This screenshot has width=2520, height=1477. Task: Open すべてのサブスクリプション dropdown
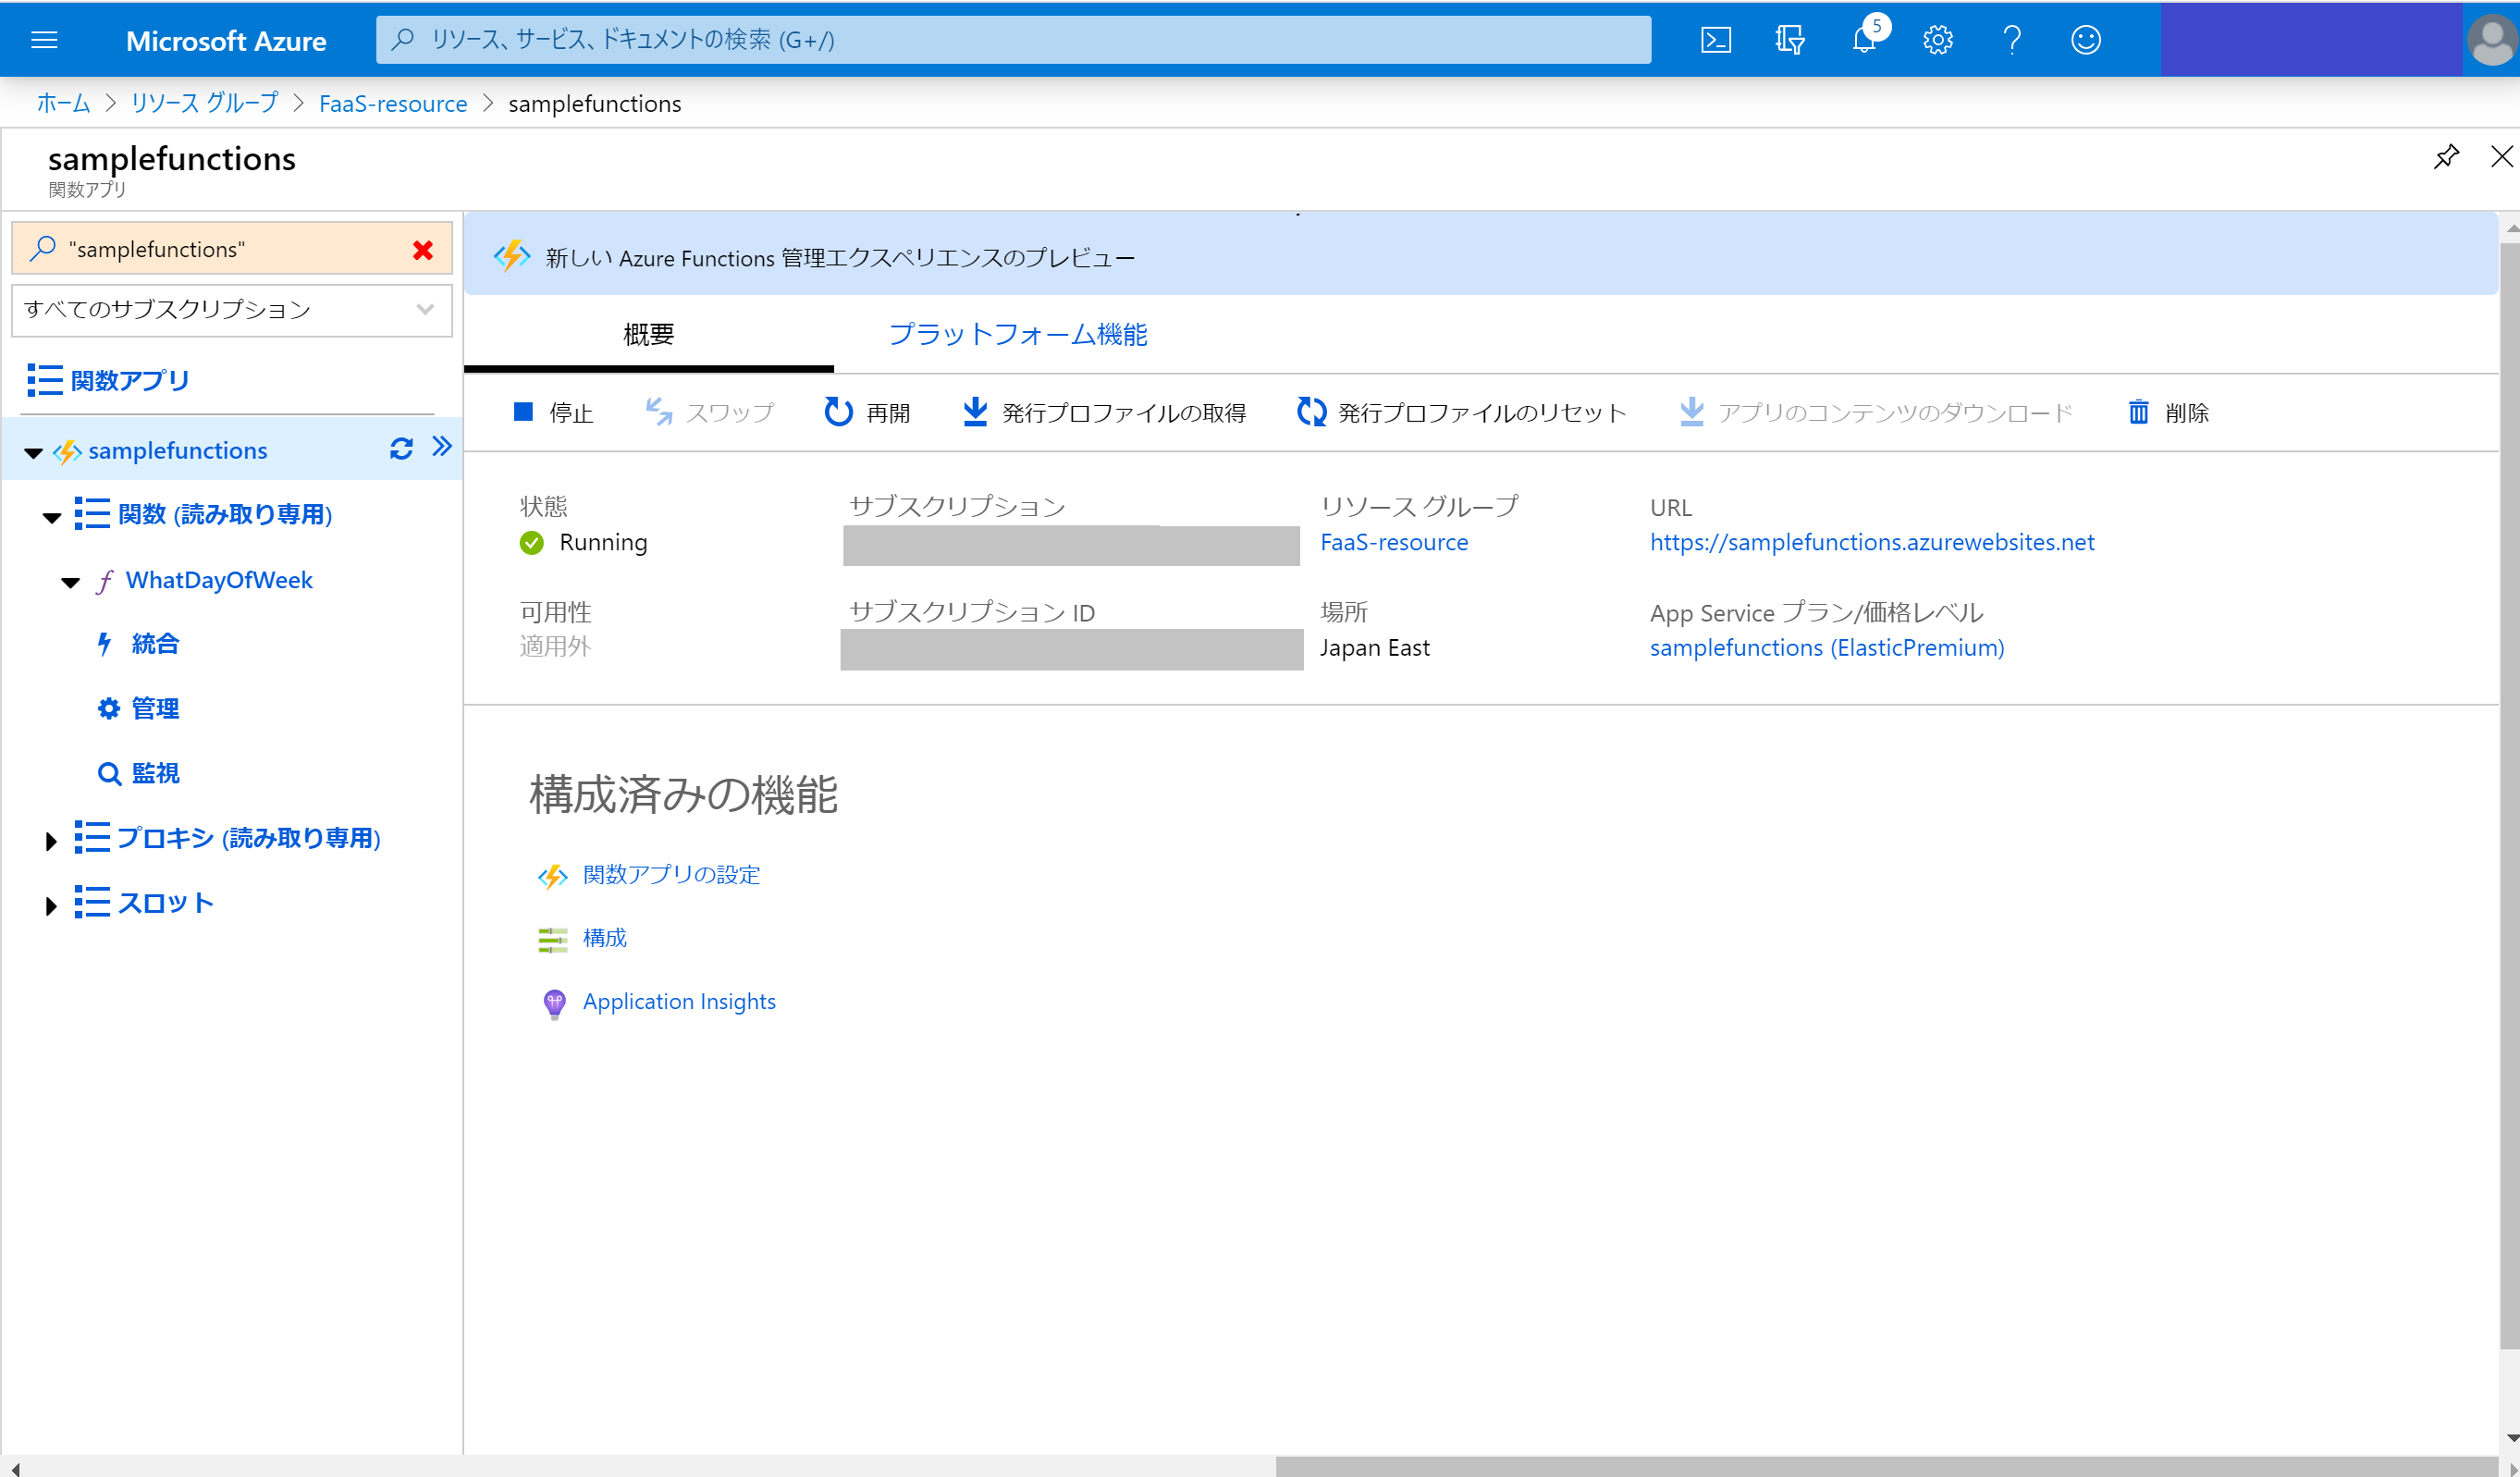tap(232, 310)
